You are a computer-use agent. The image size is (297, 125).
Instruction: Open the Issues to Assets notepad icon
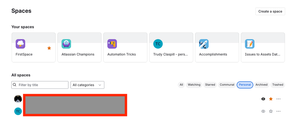[250, 44]
